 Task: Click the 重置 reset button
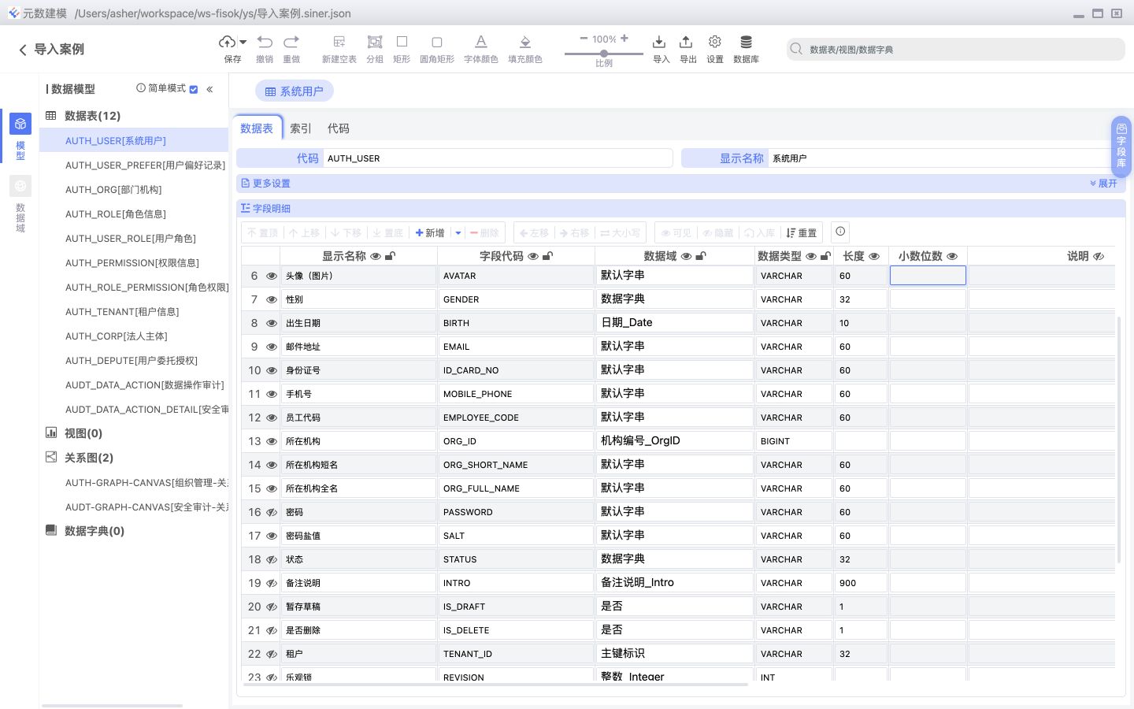(x=802, y=232)
